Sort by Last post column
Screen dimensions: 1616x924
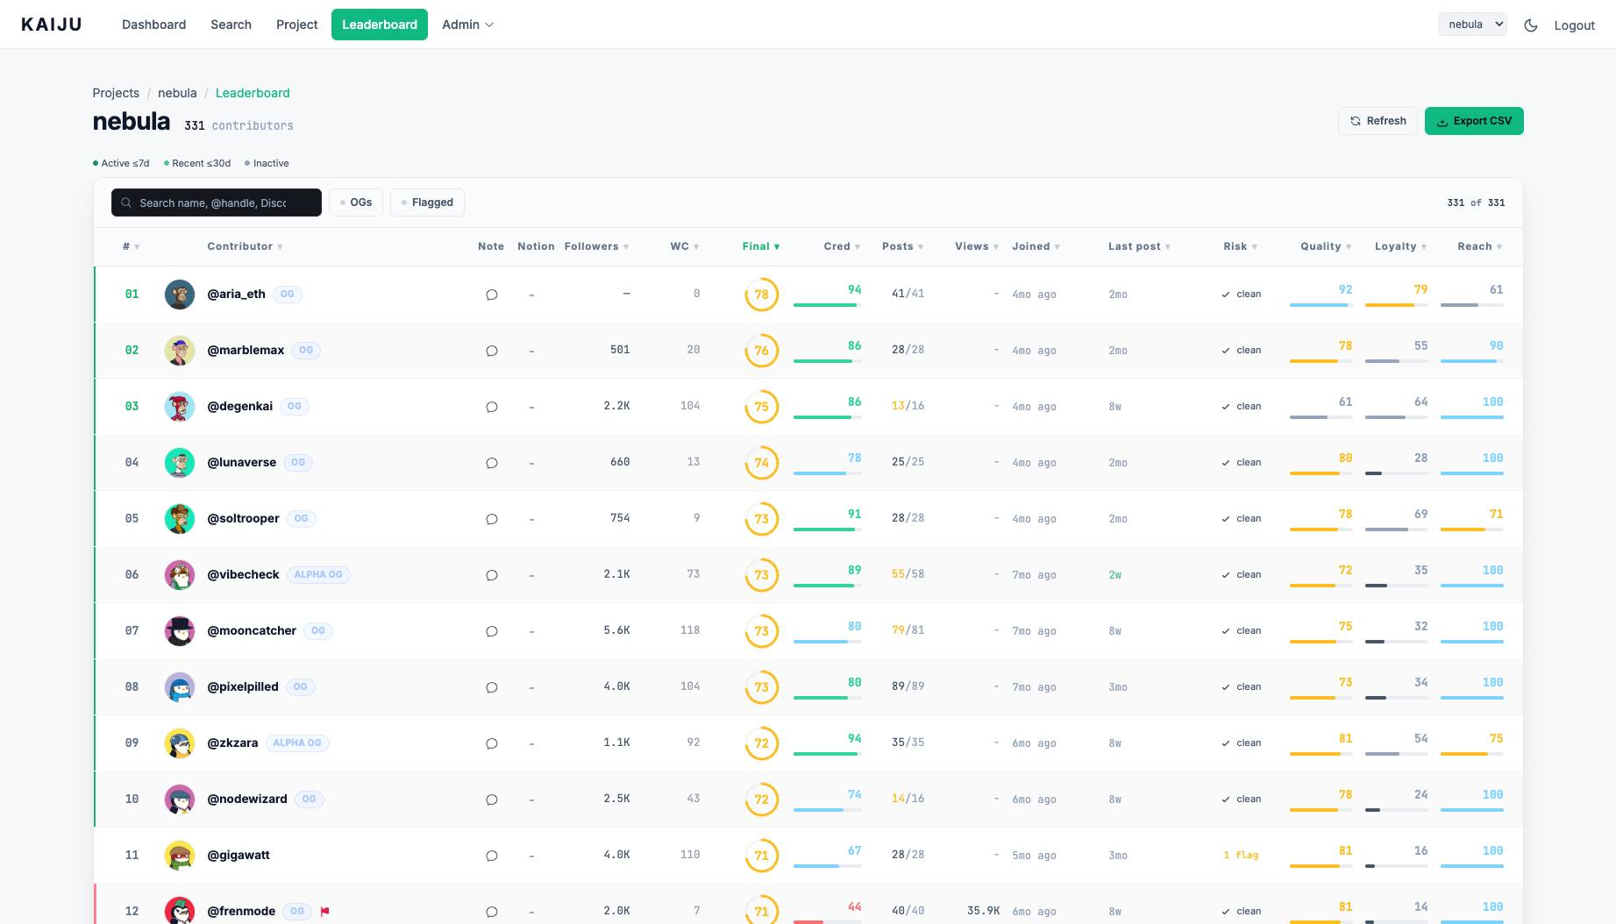click(x=1139, y=246)
